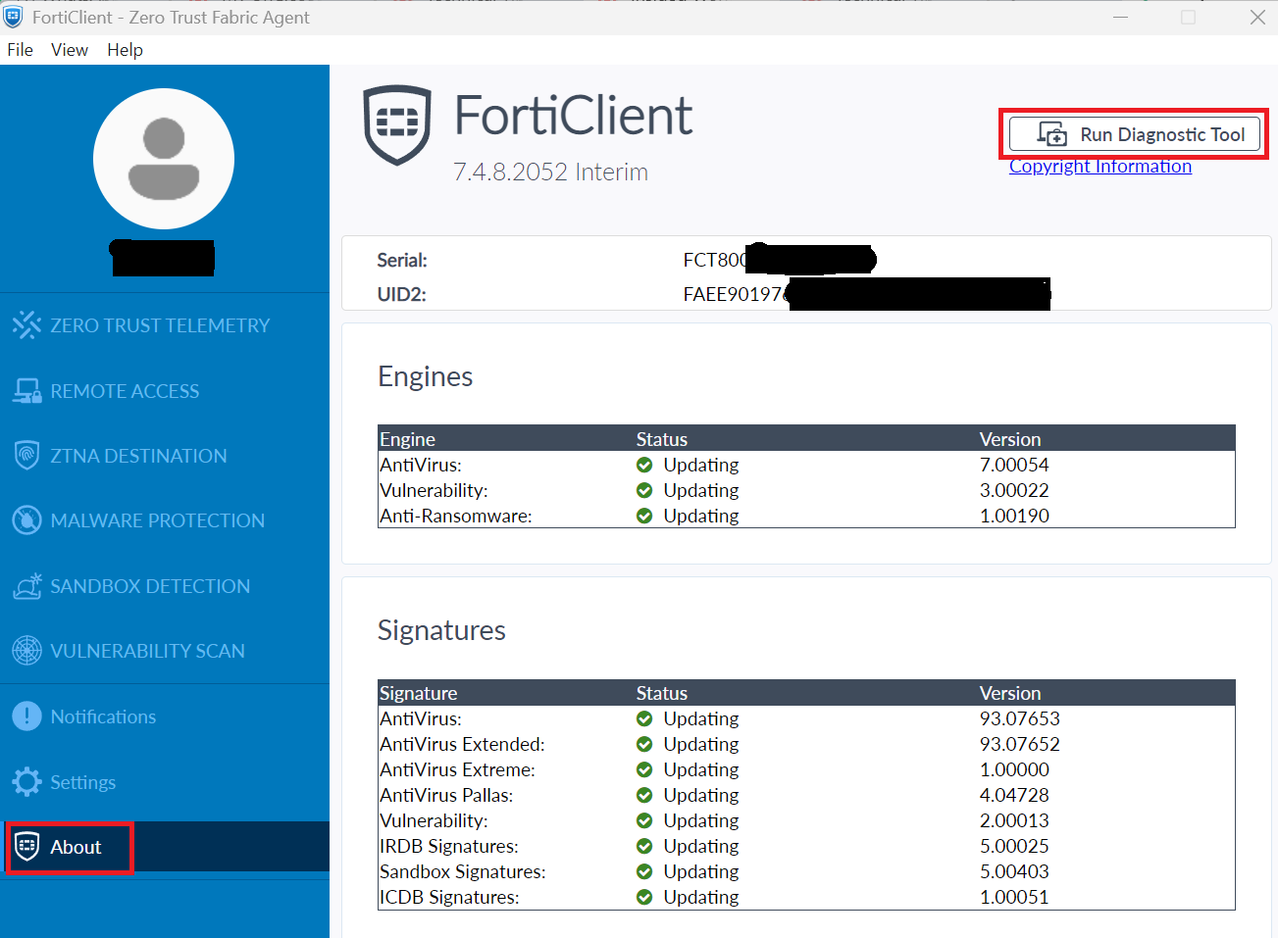Click AntiVirus signature version 93.07653
This screenshot has width=1278, height=938.
click(x=1020, y=718)
